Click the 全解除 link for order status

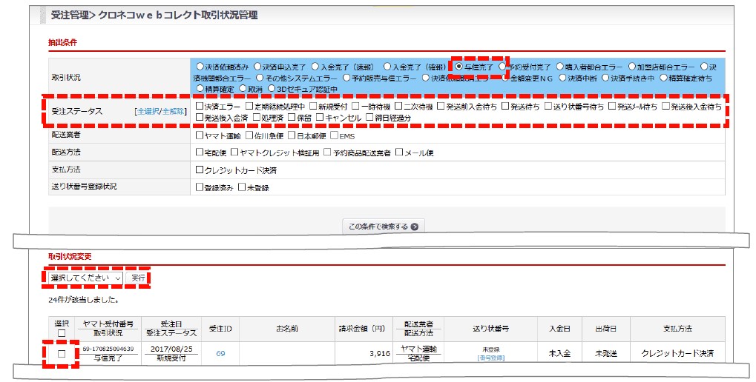coord(173,111)
